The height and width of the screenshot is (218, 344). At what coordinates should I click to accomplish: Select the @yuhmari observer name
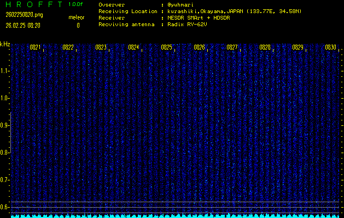tap(179, 5)
